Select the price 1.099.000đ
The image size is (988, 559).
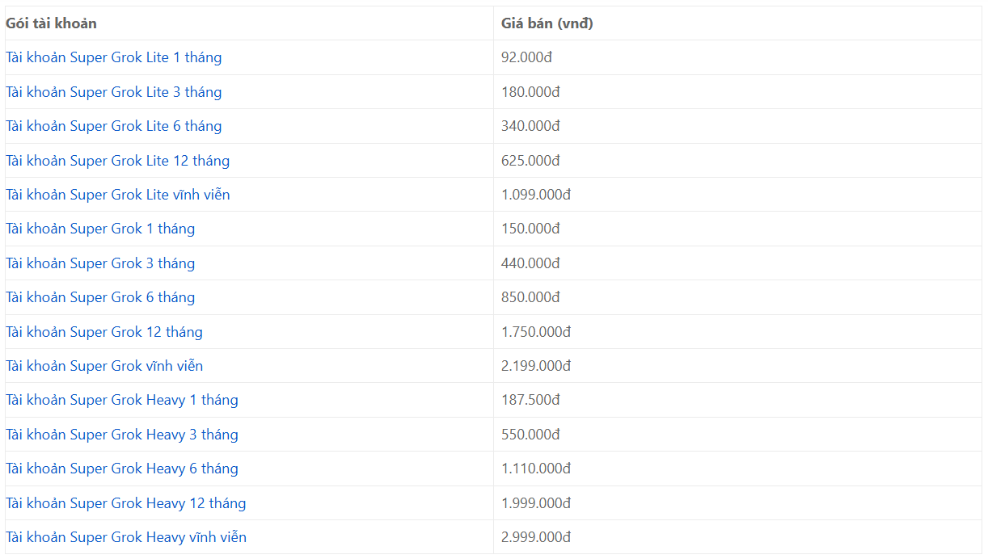click(x=536, y=195)
